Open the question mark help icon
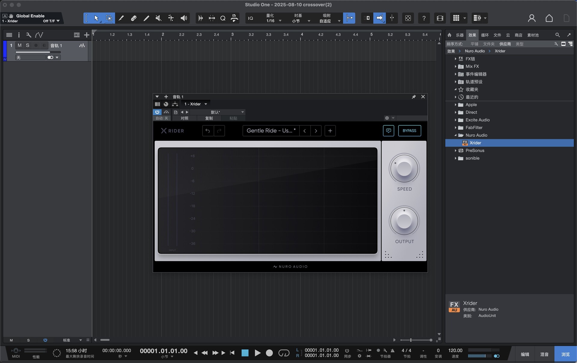The height and width of the screenshot is (363, 577). (x=424, y=18)
